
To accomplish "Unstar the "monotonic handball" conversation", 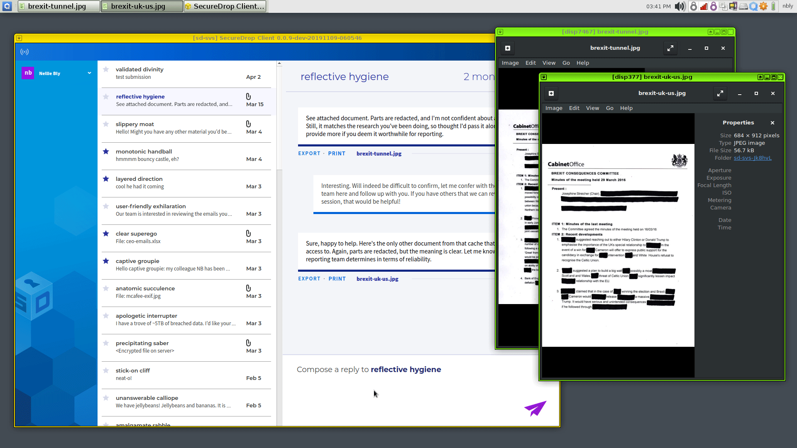I will pos(105,151).
